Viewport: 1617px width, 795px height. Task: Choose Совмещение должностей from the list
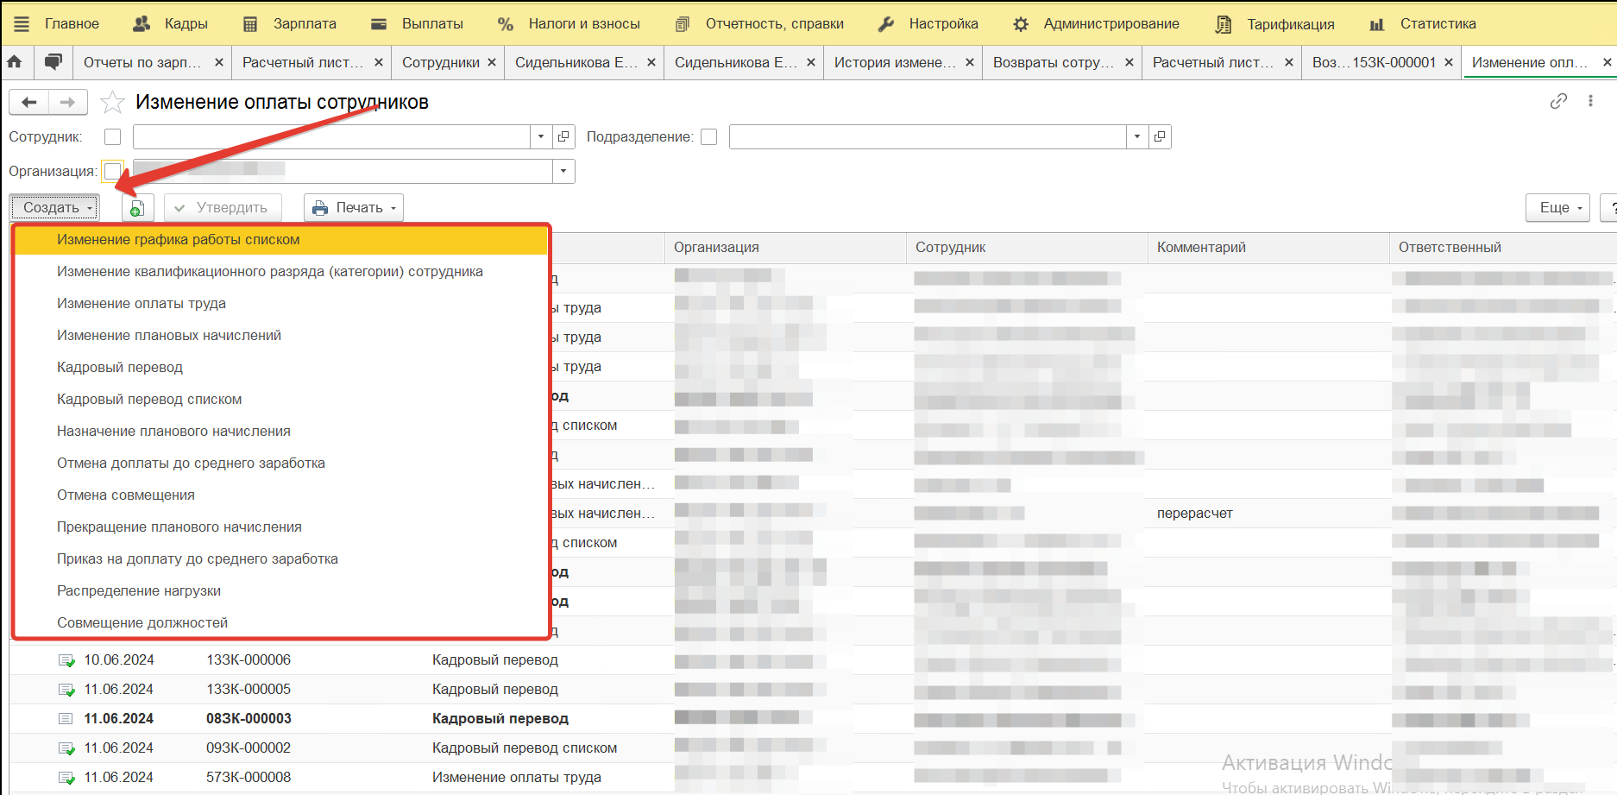pyautogui.click(x=142, y=623)
